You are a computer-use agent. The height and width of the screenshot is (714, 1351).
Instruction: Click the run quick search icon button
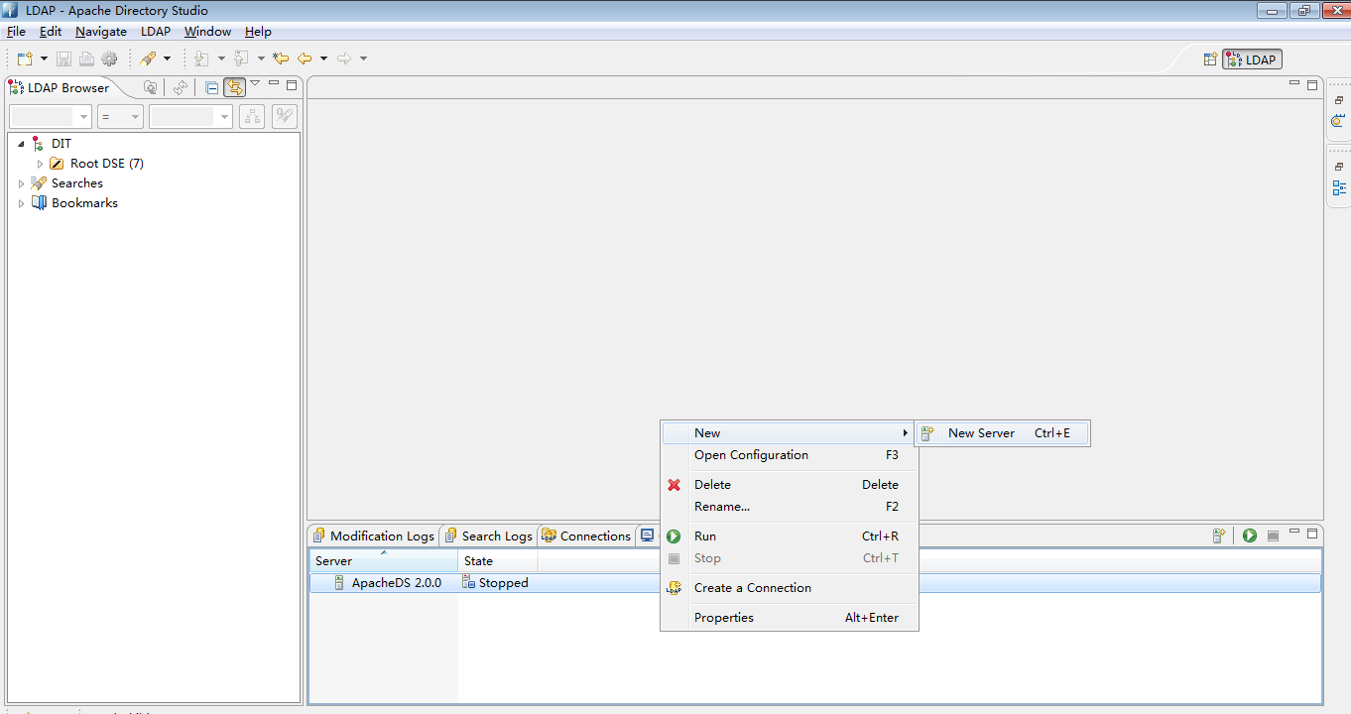click(285, 117)
